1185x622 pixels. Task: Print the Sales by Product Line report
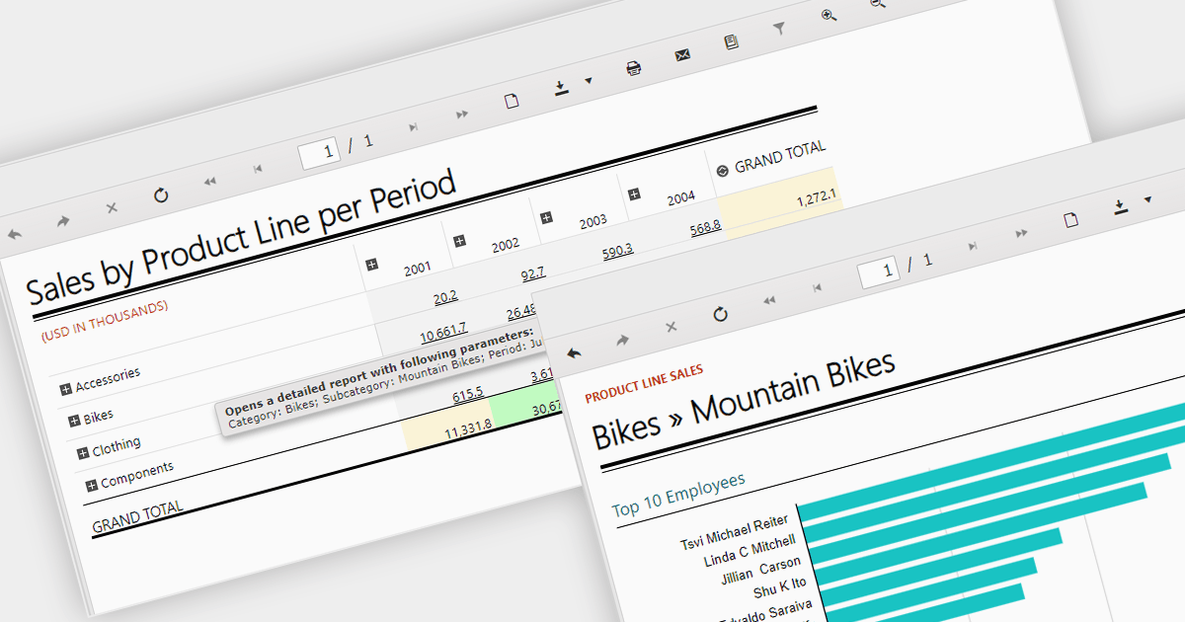(x=634, y=68)
